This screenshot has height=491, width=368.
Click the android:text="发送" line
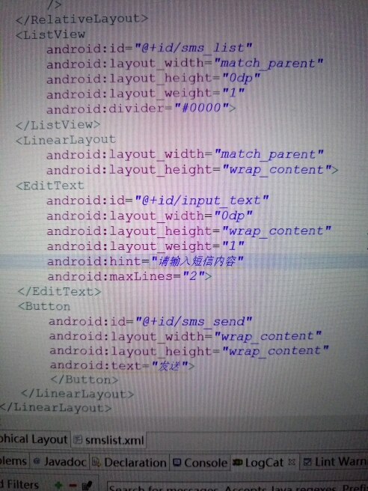pos(123,365)
